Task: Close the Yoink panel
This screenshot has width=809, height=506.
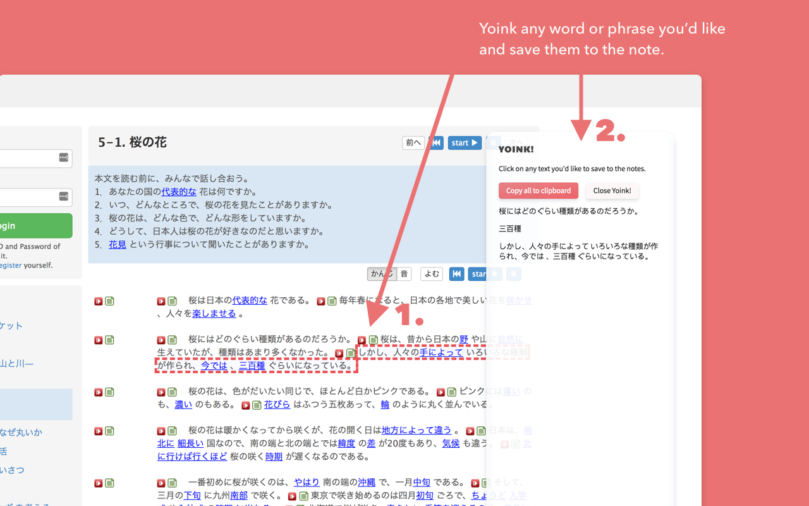Action: [611, 190]
